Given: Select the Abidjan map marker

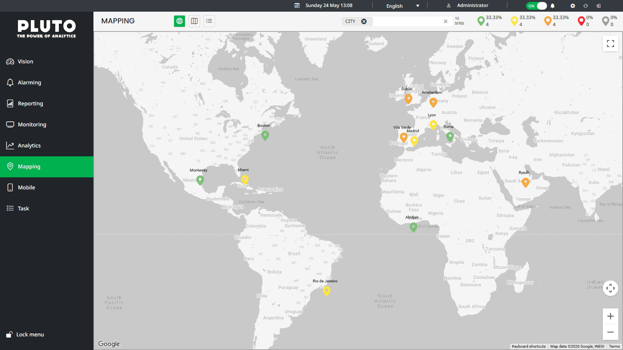Looking at the screenshot, I should click(x=414, y=227).
